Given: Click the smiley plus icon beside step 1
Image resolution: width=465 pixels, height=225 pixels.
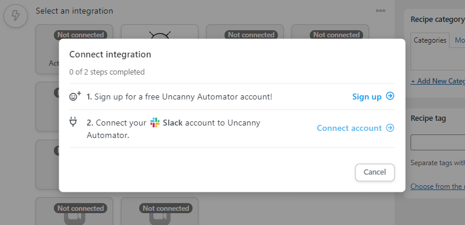Looking at the screenshot, I should point(75,96).
